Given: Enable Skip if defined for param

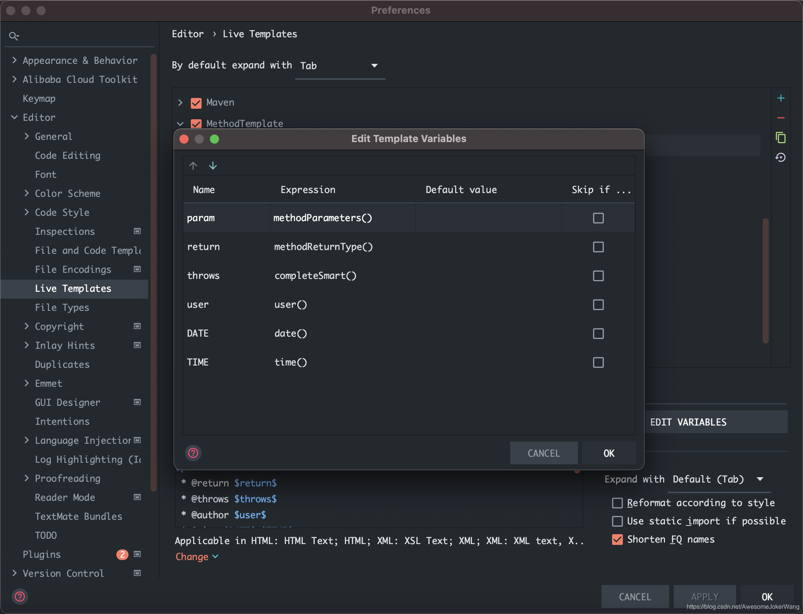Looking at the screenshot, I should click(598, 218).
